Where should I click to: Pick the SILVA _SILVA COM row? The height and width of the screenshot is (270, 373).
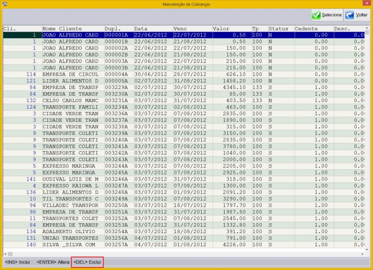[x=70, y=244]
